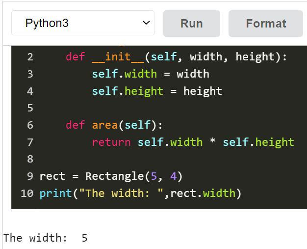Open the Python3 language dropdown
The height and width of the screenshot is (249, 307).
point(82,23)
